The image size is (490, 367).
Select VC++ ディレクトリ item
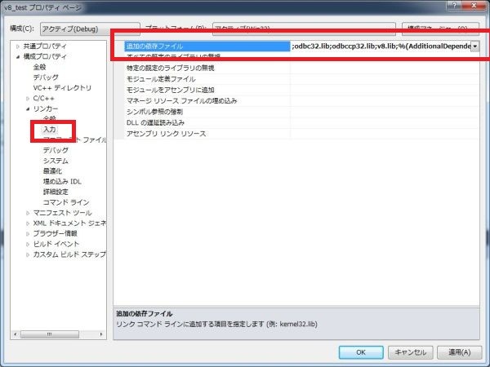tap(62, 88)
